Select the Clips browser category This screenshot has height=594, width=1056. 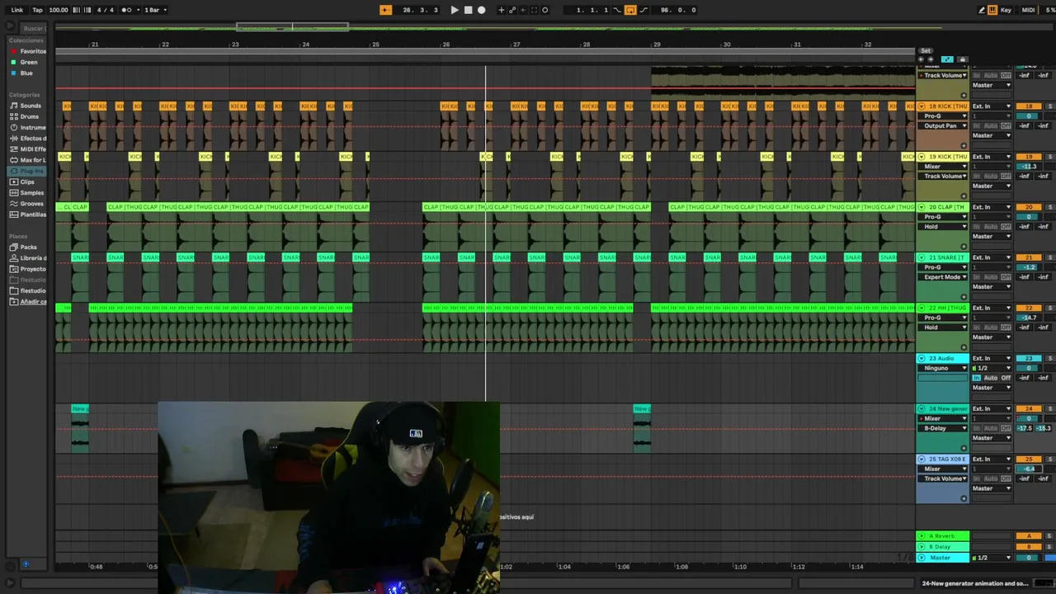pos(27,181)
